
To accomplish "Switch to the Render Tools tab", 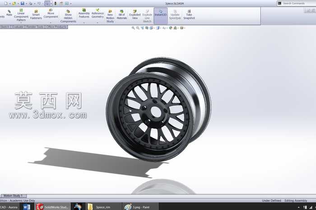I will coord(35,27).
